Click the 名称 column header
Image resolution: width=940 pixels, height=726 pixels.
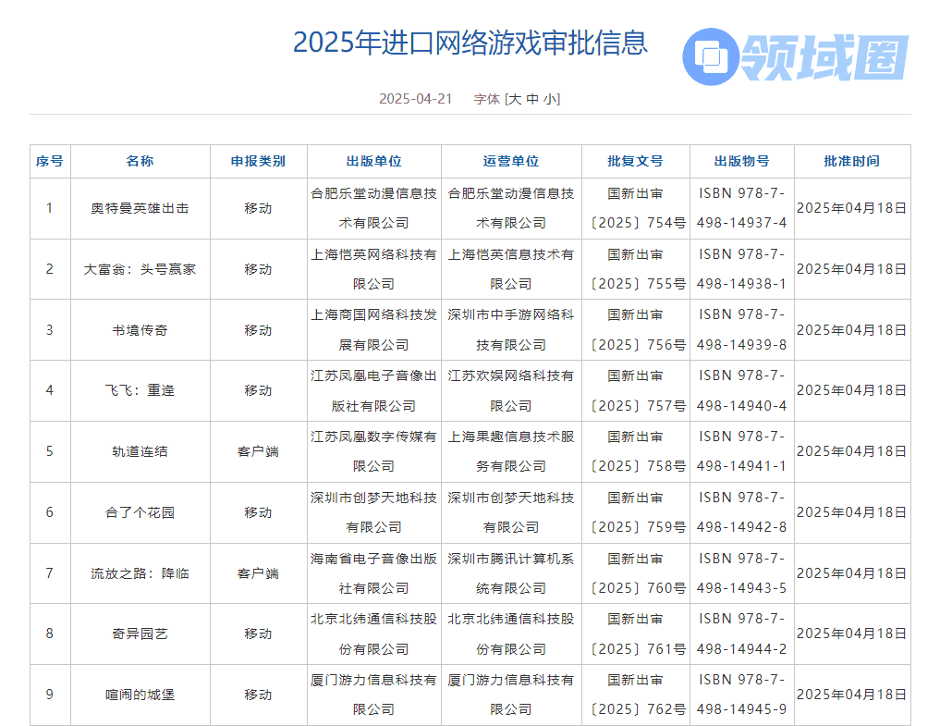[x=140, y=161]
